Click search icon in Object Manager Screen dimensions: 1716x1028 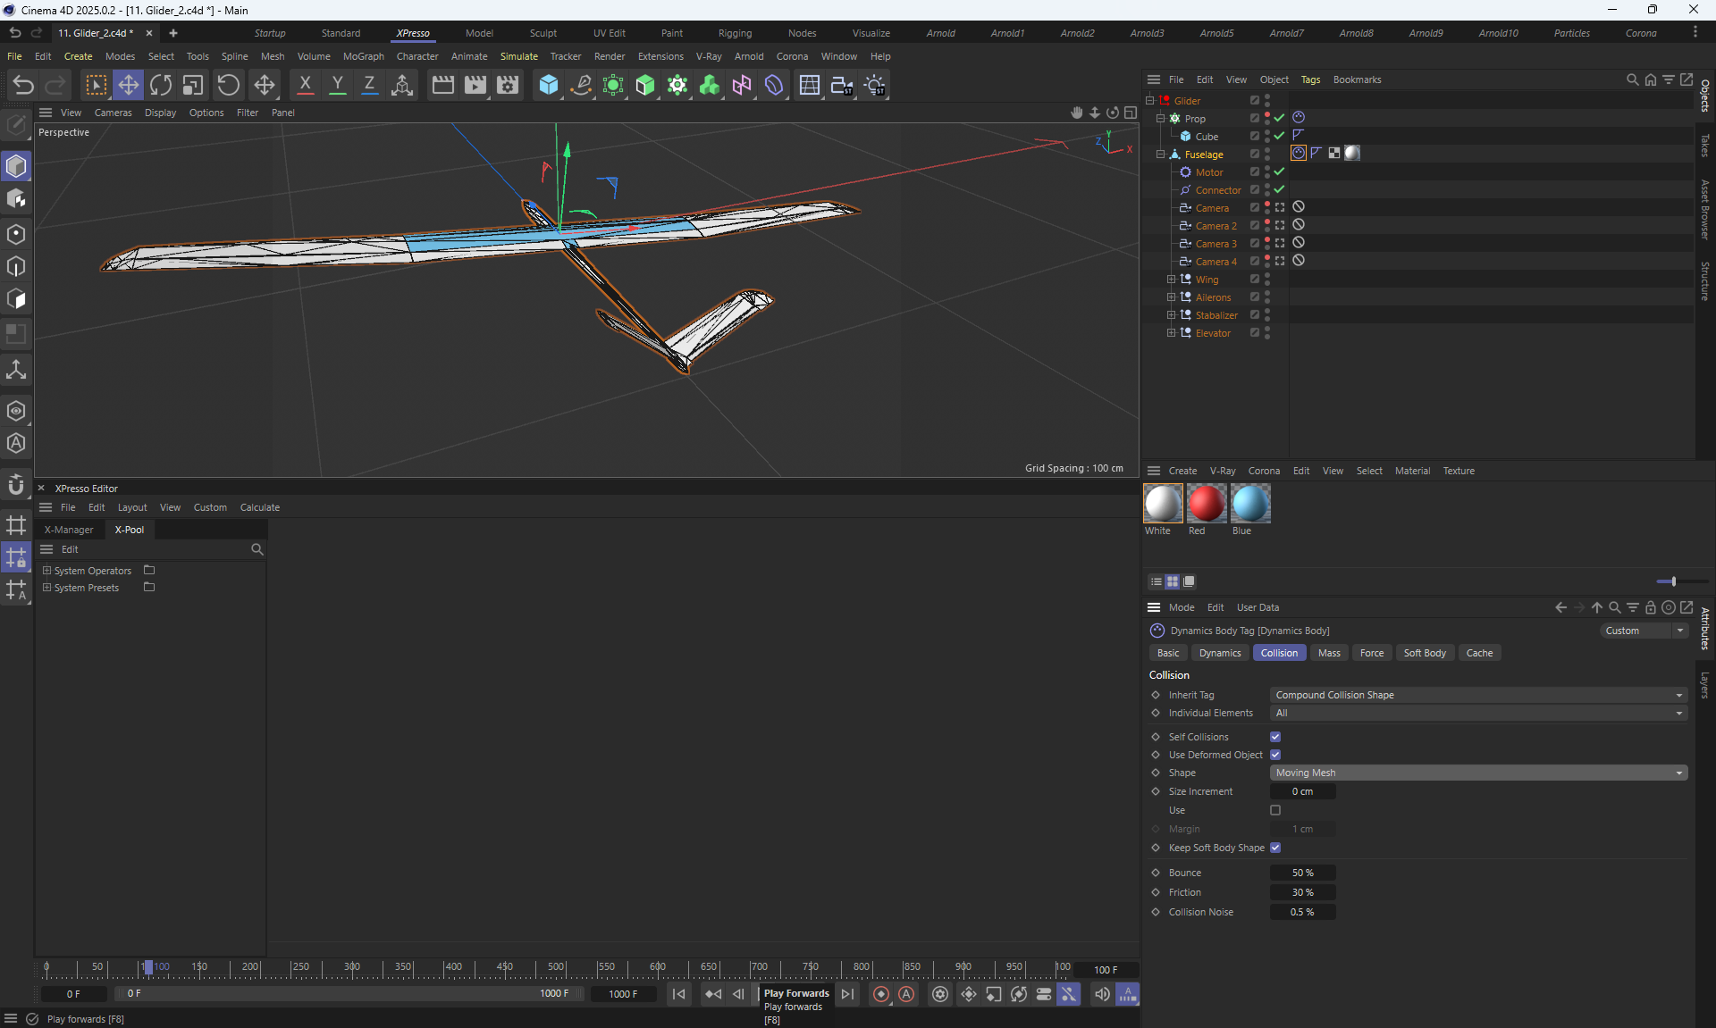(x=1632, y=79)
